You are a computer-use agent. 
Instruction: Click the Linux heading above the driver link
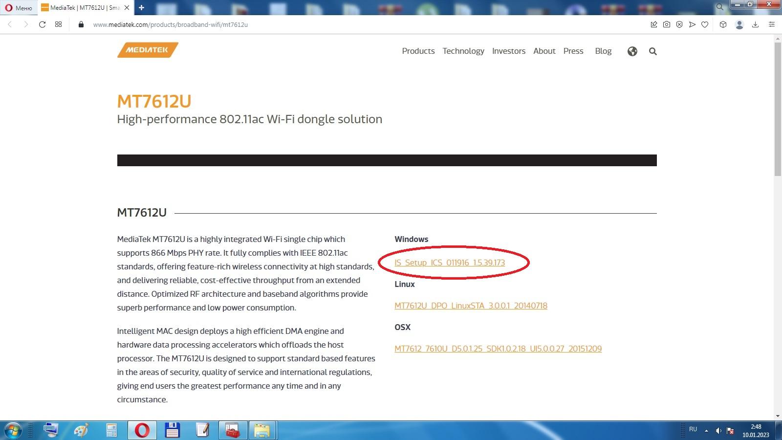[x=404, y=284]
